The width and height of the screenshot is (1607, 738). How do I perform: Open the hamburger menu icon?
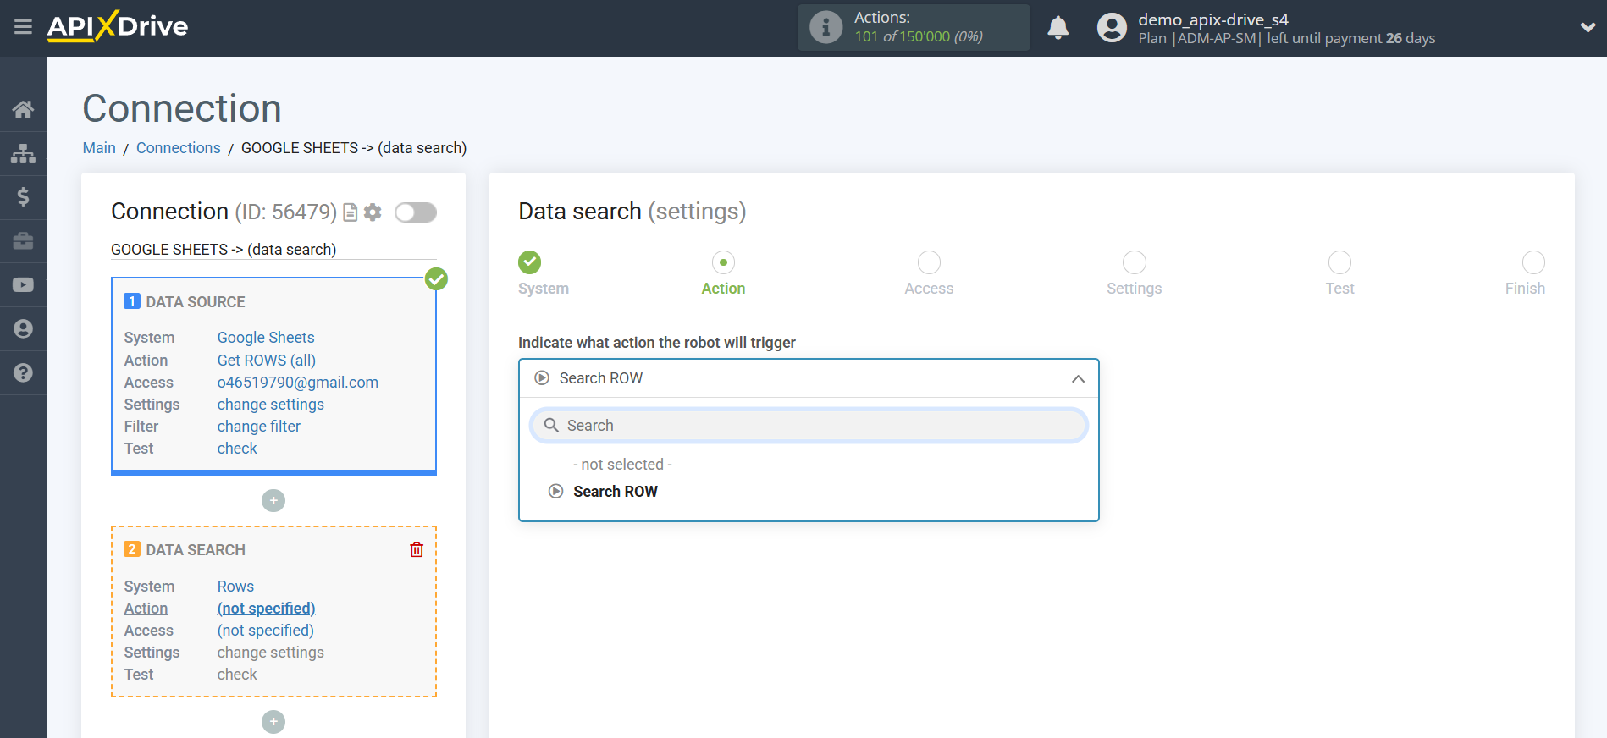23,27
